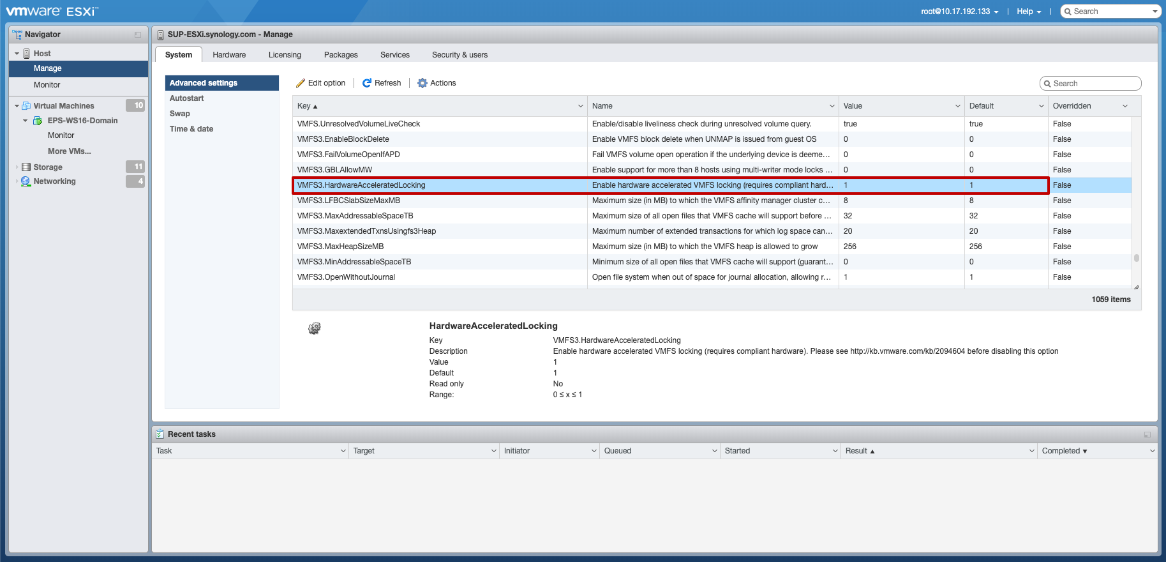Viewport: 1166px width, 562px height.
Task: Minimize the Navigator panel
Action: [138, 34]
